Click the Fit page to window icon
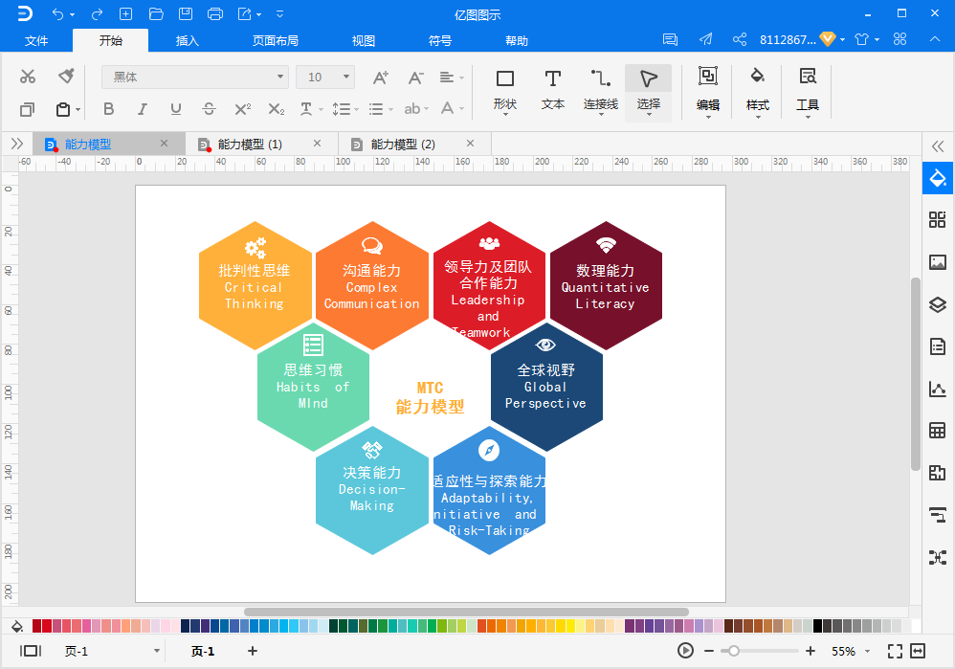 pos(895,651)
